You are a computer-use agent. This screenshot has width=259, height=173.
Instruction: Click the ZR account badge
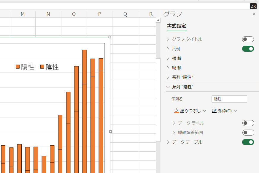coord(253,6)
